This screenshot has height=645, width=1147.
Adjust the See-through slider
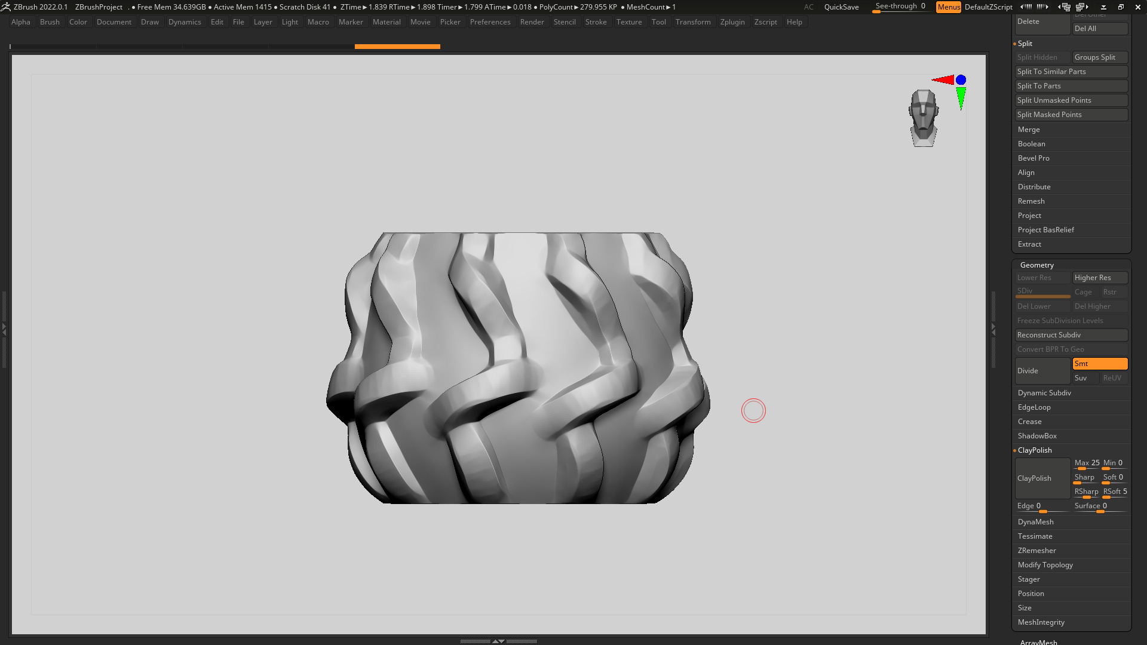pyautogui.click(x=900, y=7)
